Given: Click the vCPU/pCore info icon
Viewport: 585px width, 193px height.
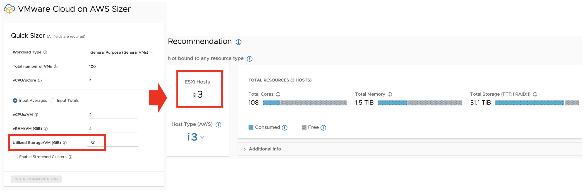Looking at the screenshot, I should 40,80.
